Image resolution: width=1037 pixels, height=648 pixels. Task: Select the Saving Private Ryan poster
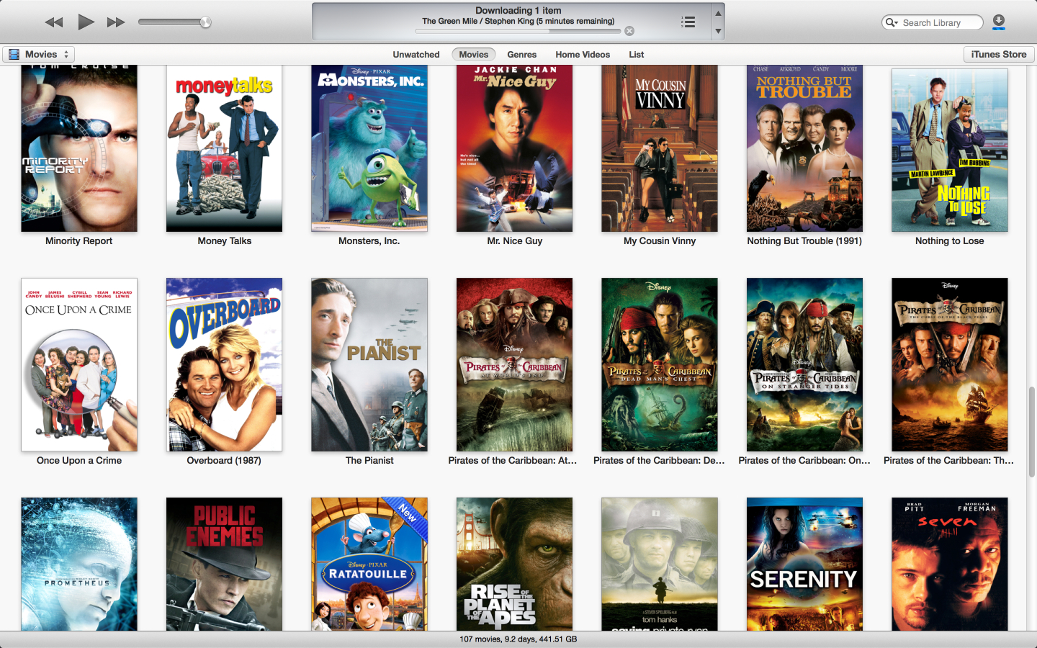660,564
